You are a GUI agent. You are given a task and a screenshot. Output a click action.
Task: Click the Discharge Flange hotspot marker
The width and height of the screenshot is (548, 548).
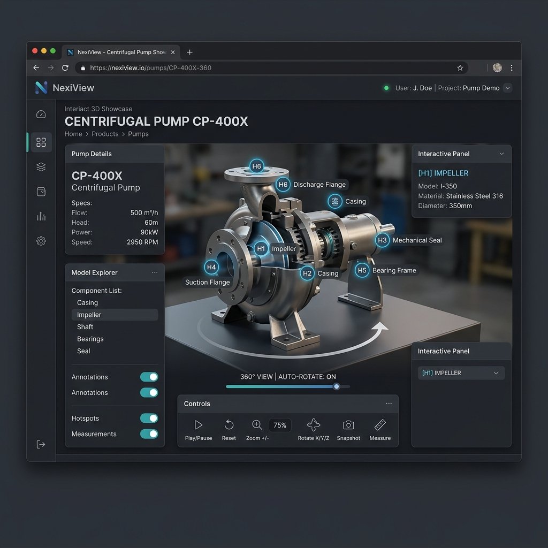(283, 185)
